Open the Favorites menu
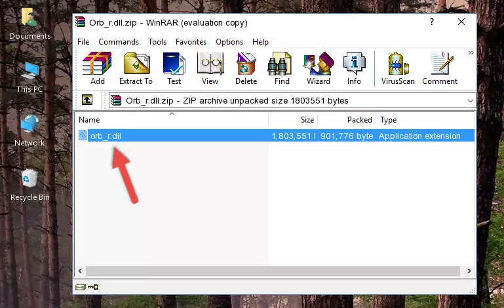The height and width of the screenshot is (308, 504). 191,42
